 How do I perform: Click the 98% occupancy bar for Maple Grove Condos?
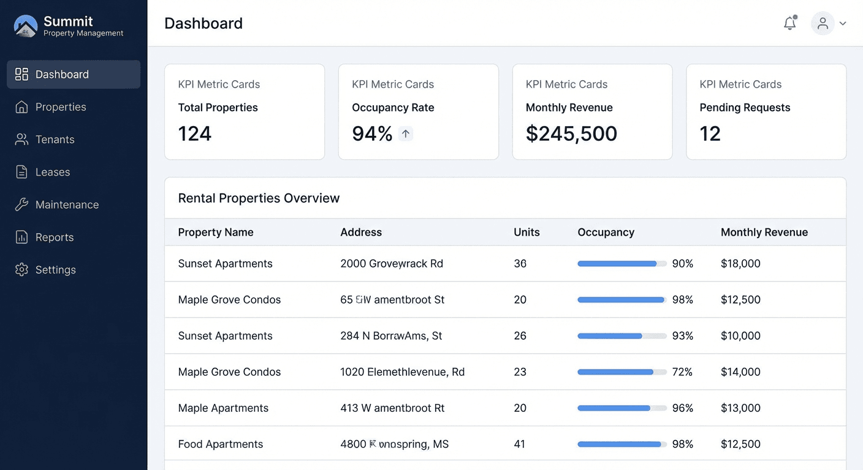click(x=621, y=300)
